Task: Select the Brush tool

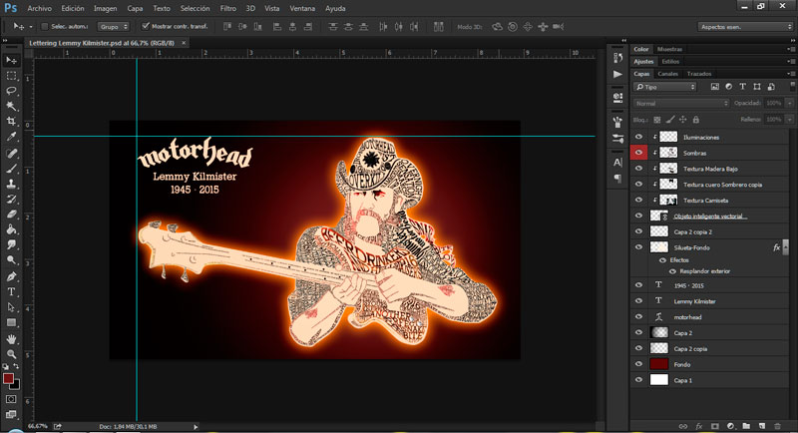Action: [11, 169]
